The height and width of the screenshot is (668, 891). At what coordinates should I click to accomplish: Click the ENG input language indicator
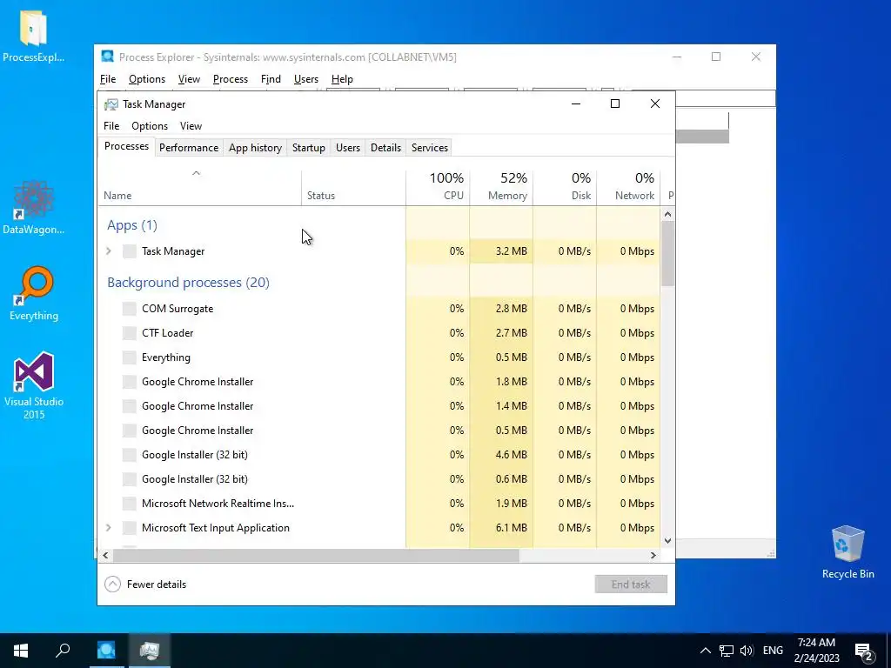(773, 651)
